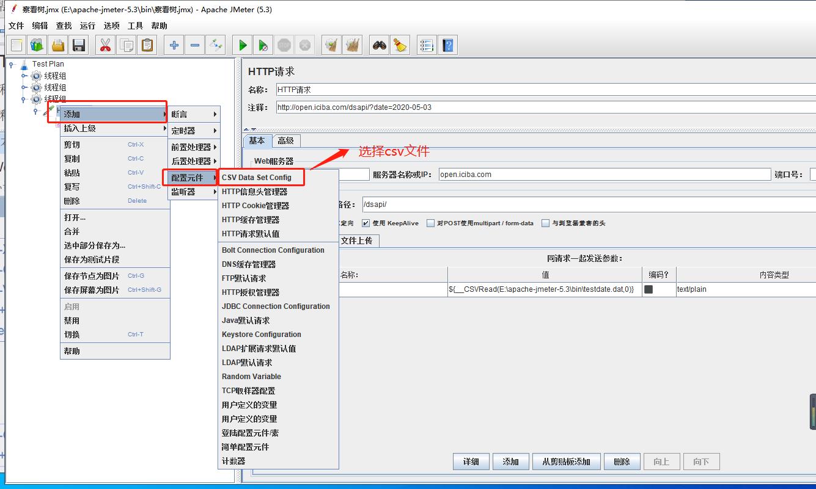
Task: Toggle expander of the second 线程组 node
Action: 24,87
